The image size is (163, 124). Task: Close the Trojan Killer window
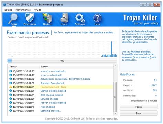coord(157,5)
